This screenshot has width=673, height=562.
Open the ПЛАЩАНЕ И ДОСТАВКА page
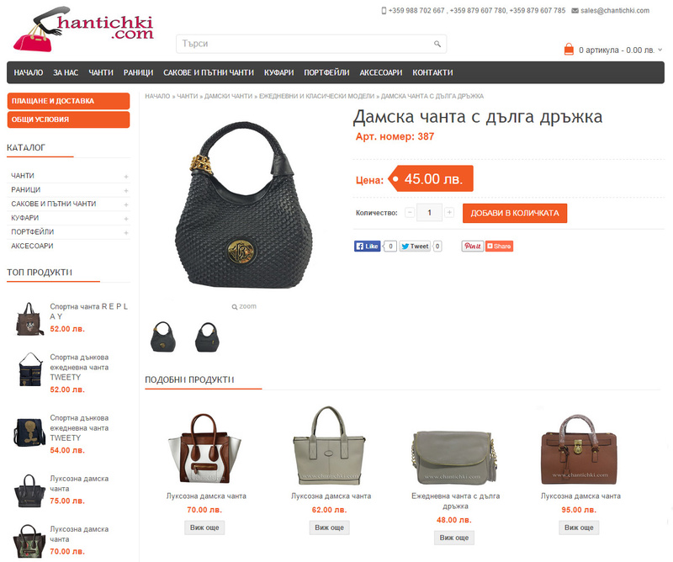pyautogui.click(x=69, y=101)
